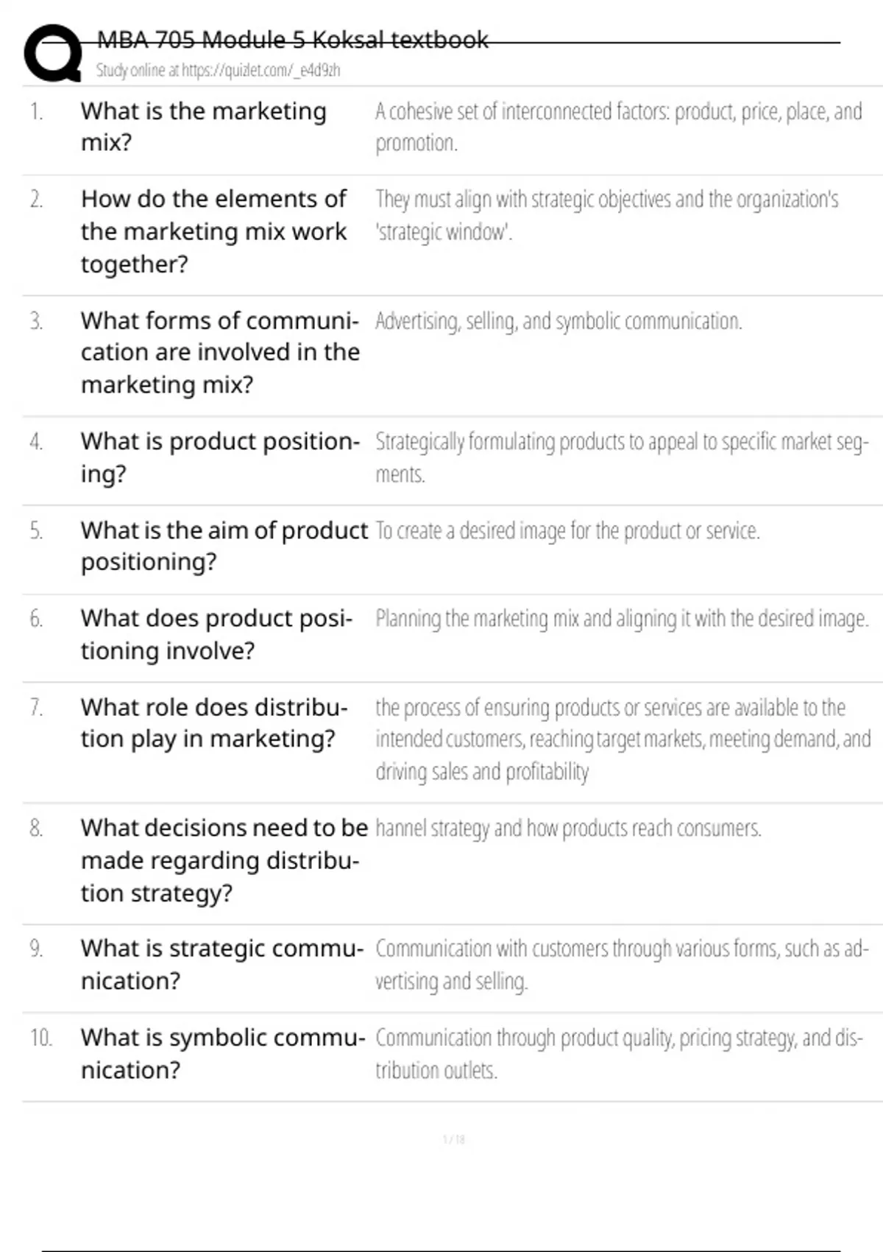Select question 'What does product positioning involve?'
Image resolution: width=883 pixels, height=1252 pixels.
pyautogui.click(x=216, y=634)
